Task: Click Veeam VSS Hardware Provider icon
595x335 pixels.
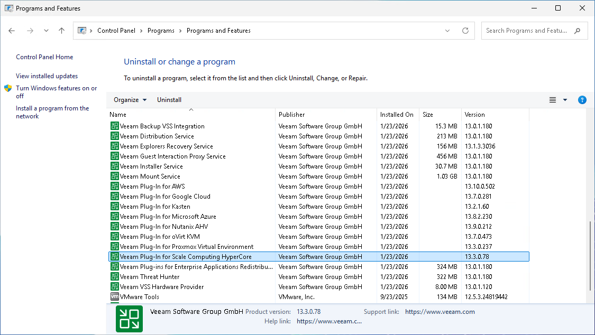Action: pyautogui.click(x=115, y=286)
